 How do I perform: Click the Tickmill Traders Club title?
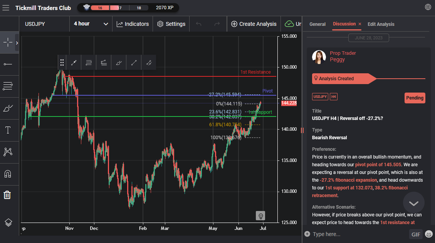pos(43,8)
